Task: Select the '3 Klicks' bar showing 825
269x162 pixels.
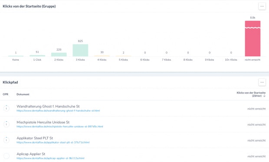Action: [80, 50]
